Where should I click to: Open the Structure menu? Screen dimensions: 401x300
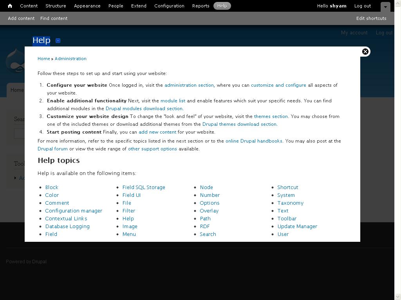[x=56, y=6]
